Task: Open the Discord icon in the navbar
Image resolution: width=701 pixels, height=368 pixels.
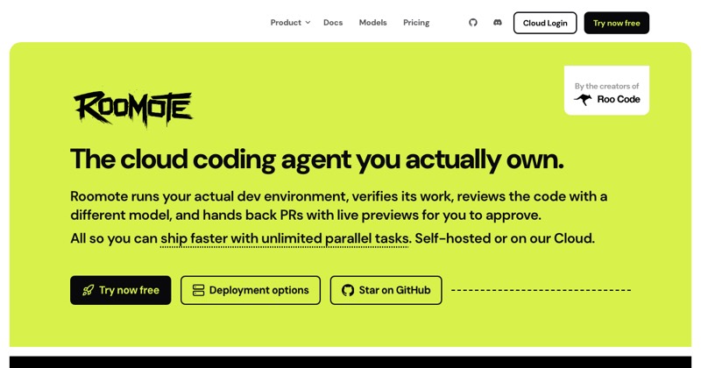Action: [x=498, y=23]
